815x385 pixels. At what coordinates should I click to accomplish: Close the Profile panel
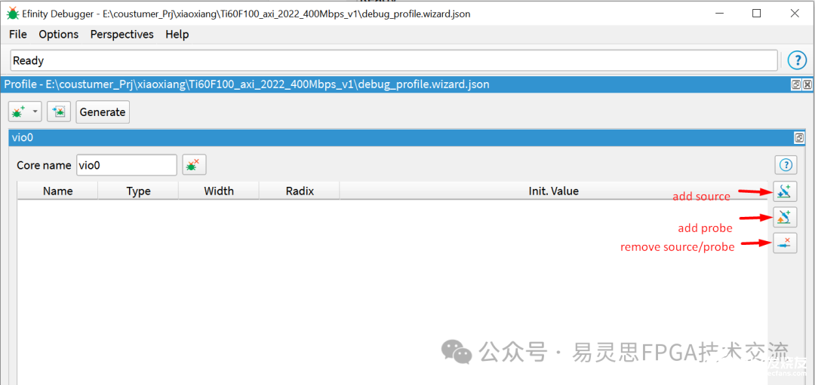(x=807, y=85)
